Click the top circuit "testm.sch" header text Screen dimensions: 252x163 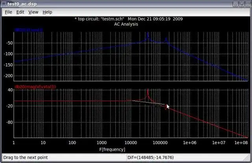tap(129, 19)
